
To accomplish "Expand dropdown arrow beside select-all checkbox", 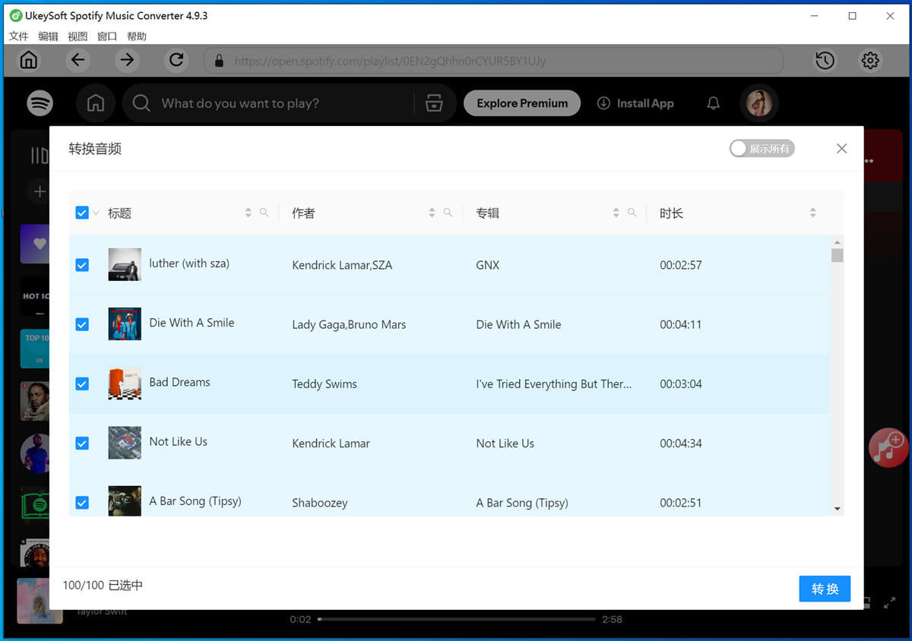I will pyautogui.click(x=97, y=213).
